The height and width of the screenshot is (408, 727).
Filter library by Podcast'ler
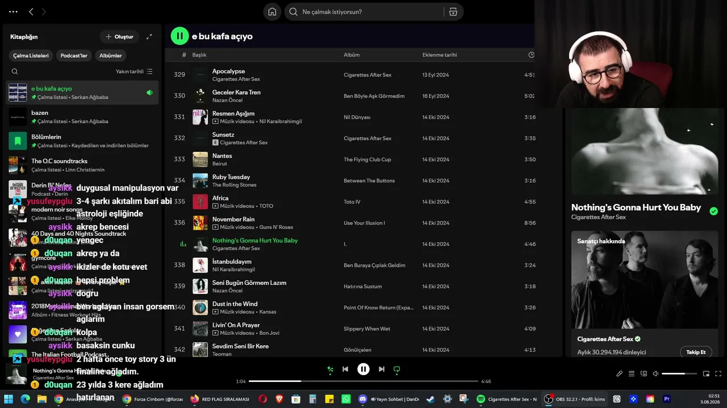pyautogui.click(x=74, y=56)
